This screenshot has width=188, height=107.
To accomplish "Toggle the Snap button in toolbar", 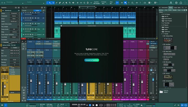I will click(117, 3).
